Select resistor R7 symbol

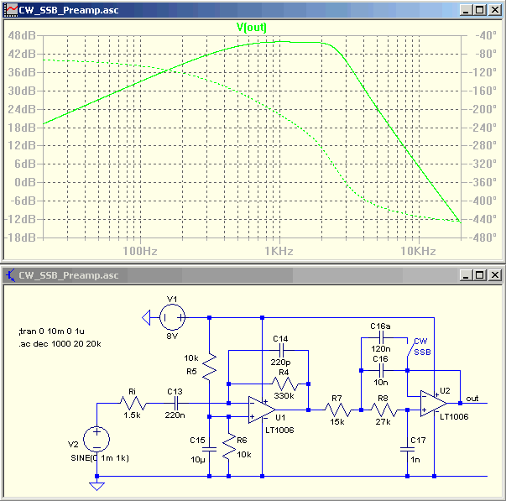337,410
